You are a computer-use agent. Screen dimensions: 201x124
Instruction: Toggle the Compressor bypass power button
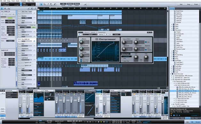point(79,34)
